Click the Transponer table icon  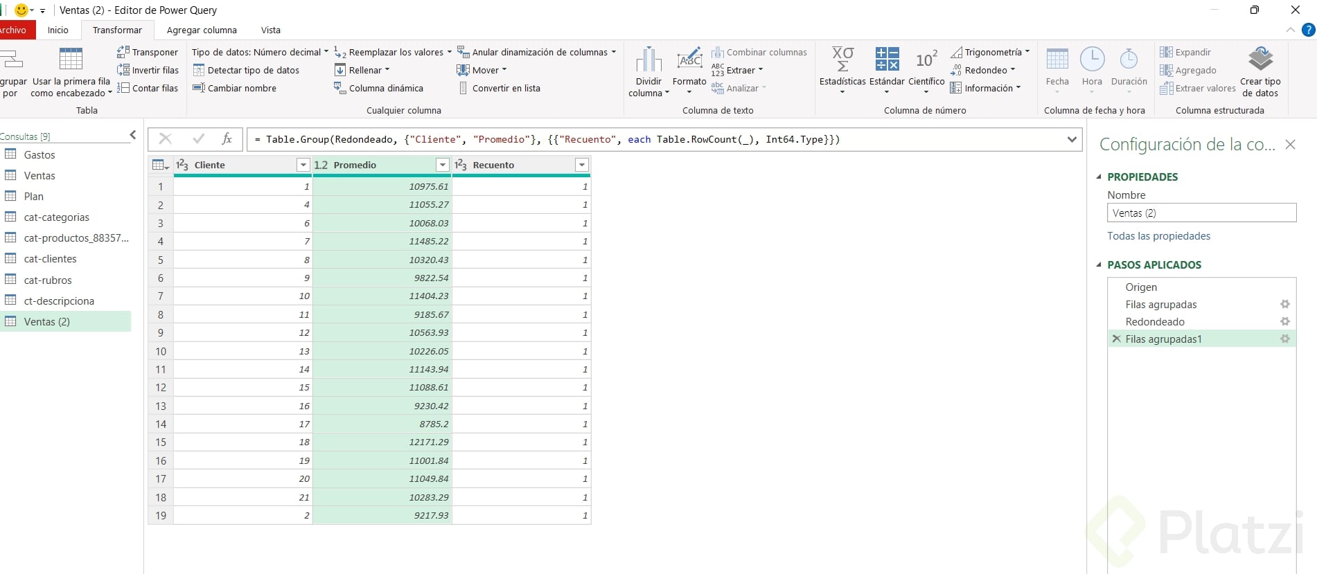[x=123, y=52]
